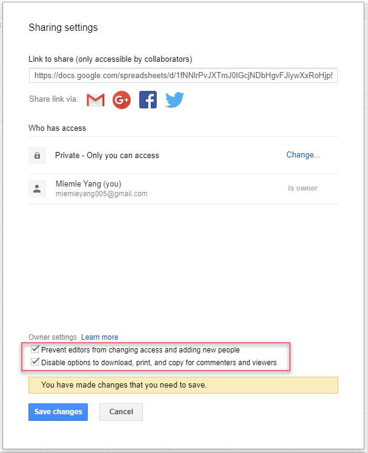Screen dimensions: 368x453
Task: Select the Miemie Yang (you) name entry
Action: click(88, 184)
